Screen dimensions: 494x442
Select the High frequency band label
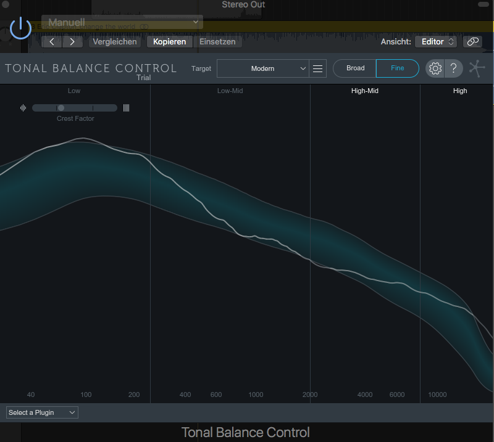(x=460, y=91)
